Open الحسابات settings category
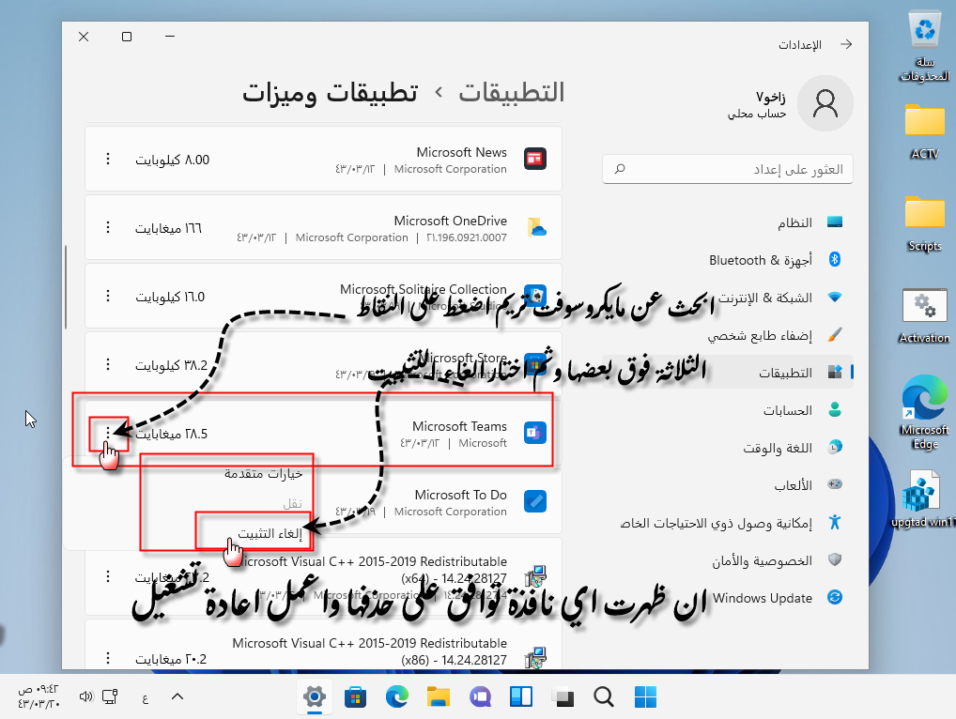The height and width of the screenshot is (719, 956). coord(728,410)
